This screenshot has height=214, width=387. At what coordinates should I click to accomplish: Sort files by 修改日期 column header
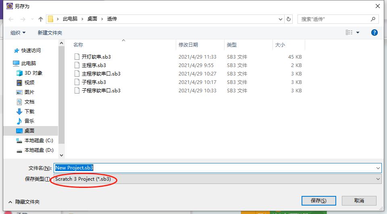click(188, 45)
